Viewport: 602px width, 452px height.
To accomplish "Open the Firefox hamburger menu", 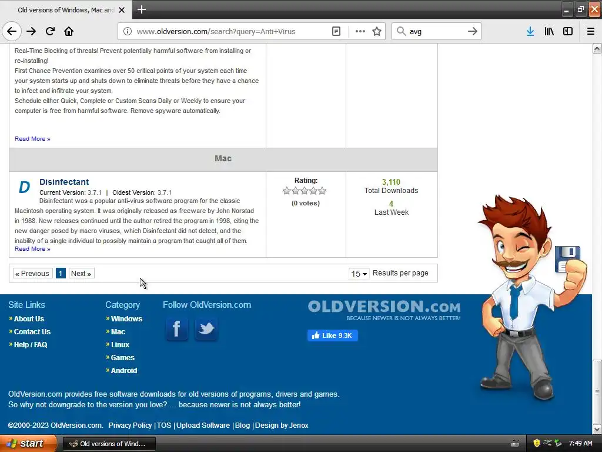I will click(591, 32).
